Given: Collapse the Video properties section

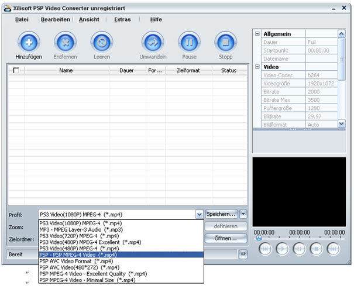Looking at the screenshot, I should point(257,67).
